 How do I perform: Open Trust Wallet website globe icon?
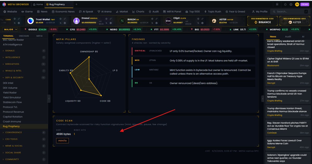click(x=60, y=19)
